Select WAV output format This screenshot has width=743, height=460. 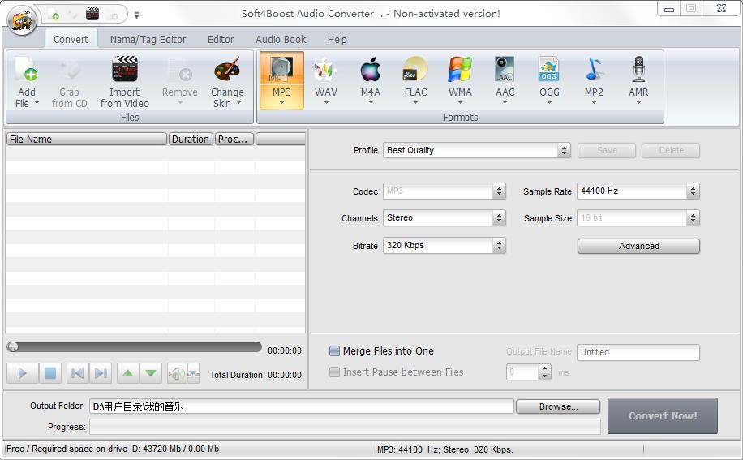(326, 71)
